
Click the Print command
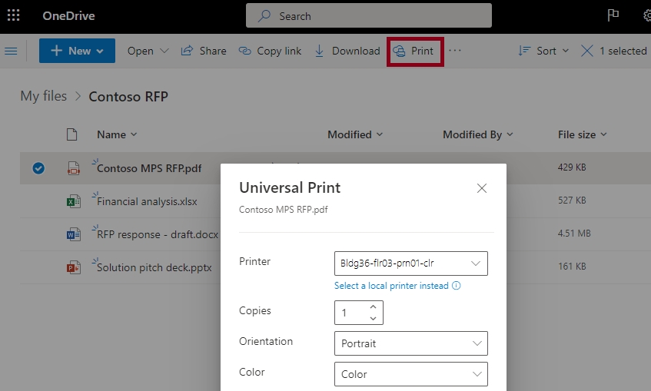(414, 51)
